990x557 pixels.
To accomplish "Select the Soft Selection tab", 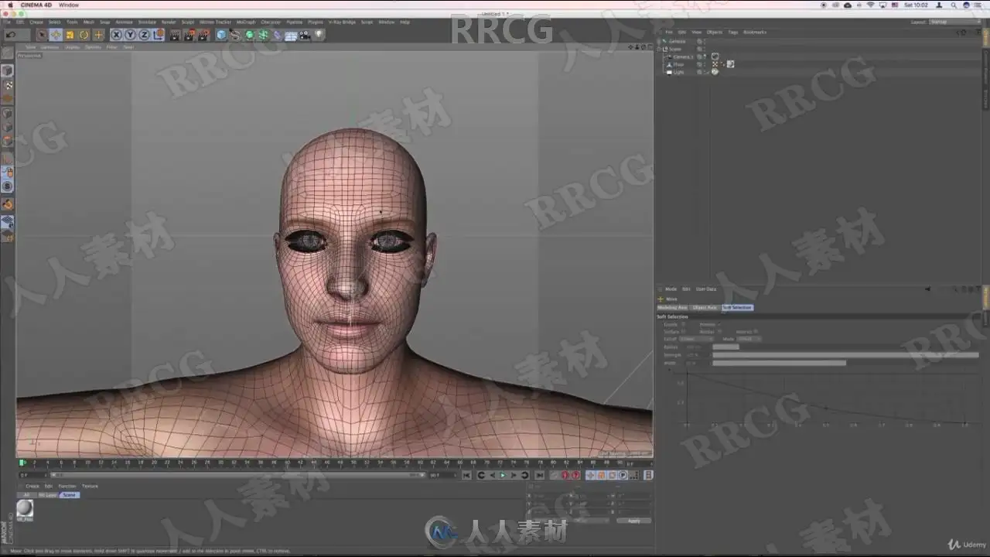I will (737, 307).
